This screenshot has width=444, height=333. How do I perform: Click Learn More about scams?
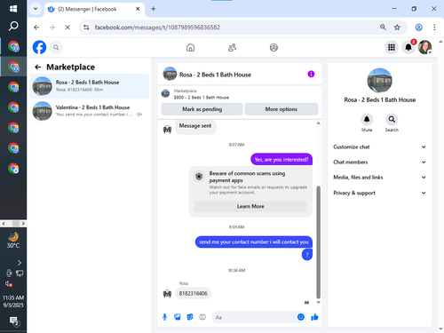pos(250,206)
